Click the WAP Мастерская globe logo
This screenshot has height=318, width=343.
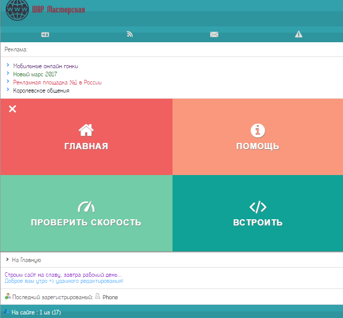click(x=18, y=11)
